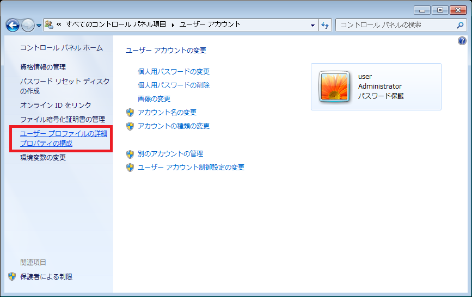Viewport: 472px width, 297px height.
Task: Click the shield icon beside 保護者による制限
Action: pyautogui.click(x=12, y=276)
